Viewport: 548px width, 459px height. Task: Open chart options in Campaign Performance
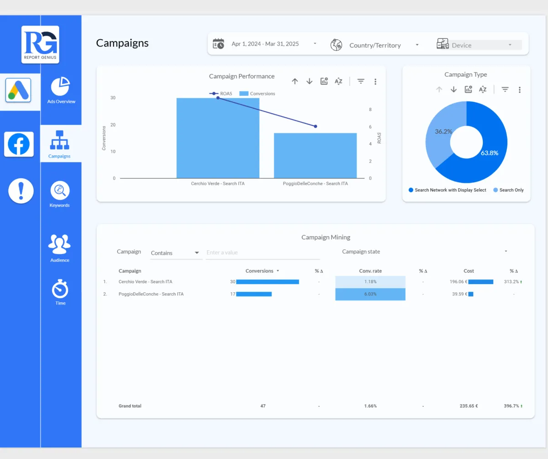(324, 81)
